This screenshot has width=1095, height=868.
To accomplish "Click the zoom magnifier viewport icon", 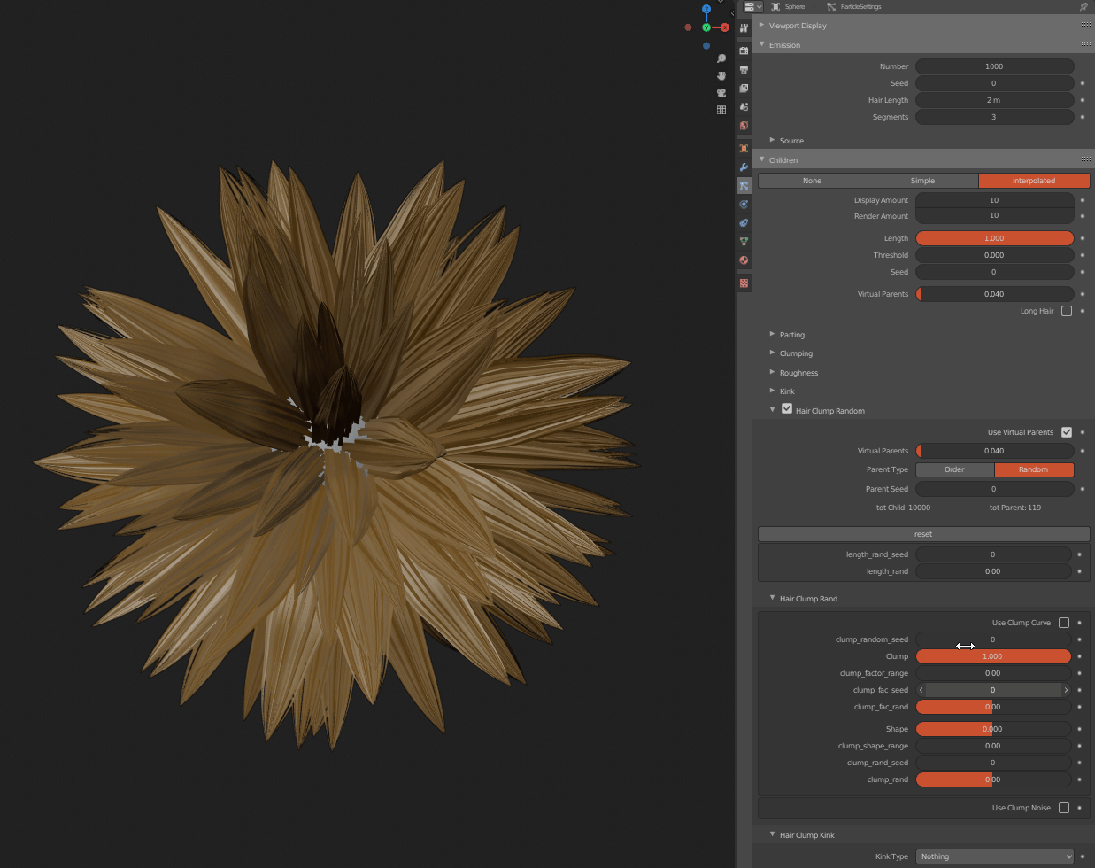I will click(x=721, y=58).
